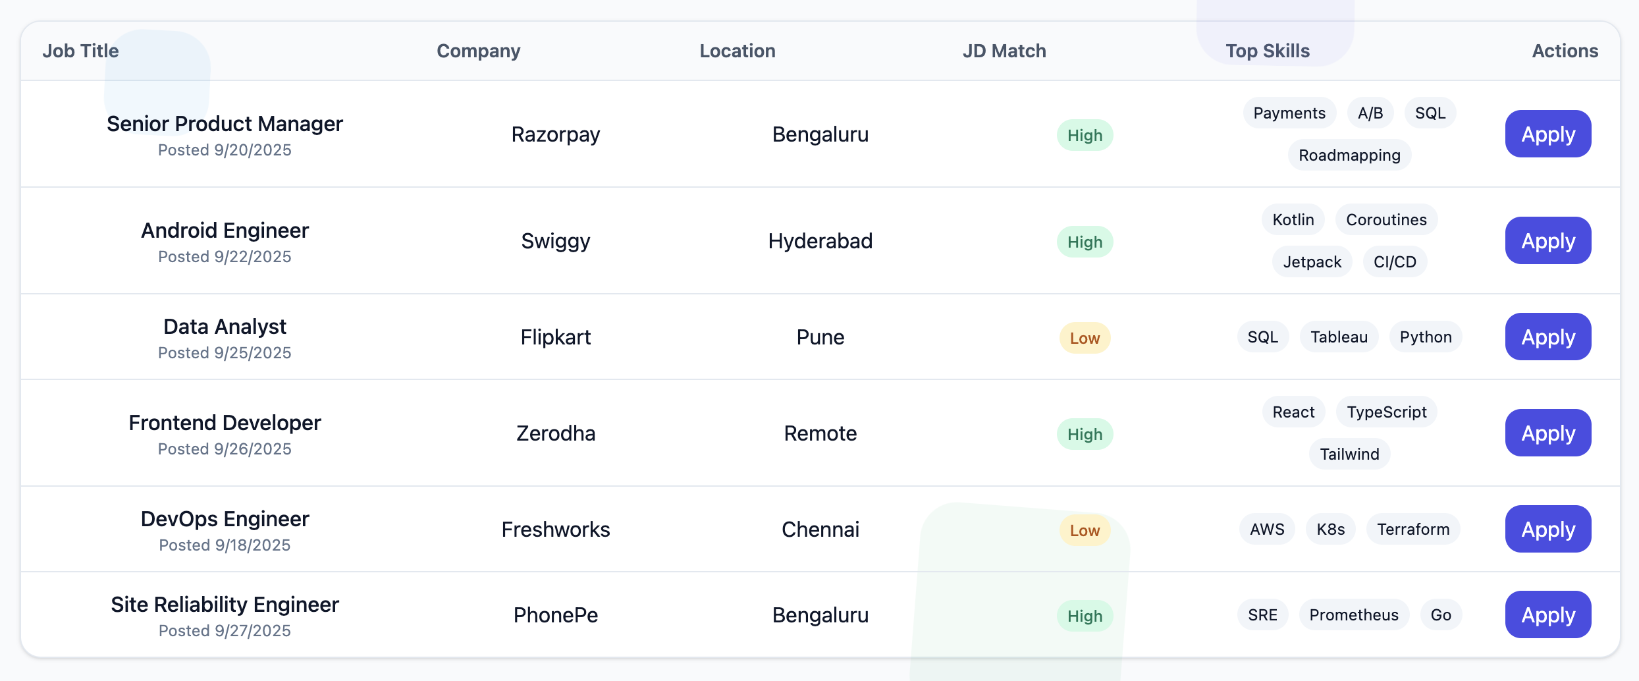Click the High match badge for the Razorpay job

(x=1084, y=135)
